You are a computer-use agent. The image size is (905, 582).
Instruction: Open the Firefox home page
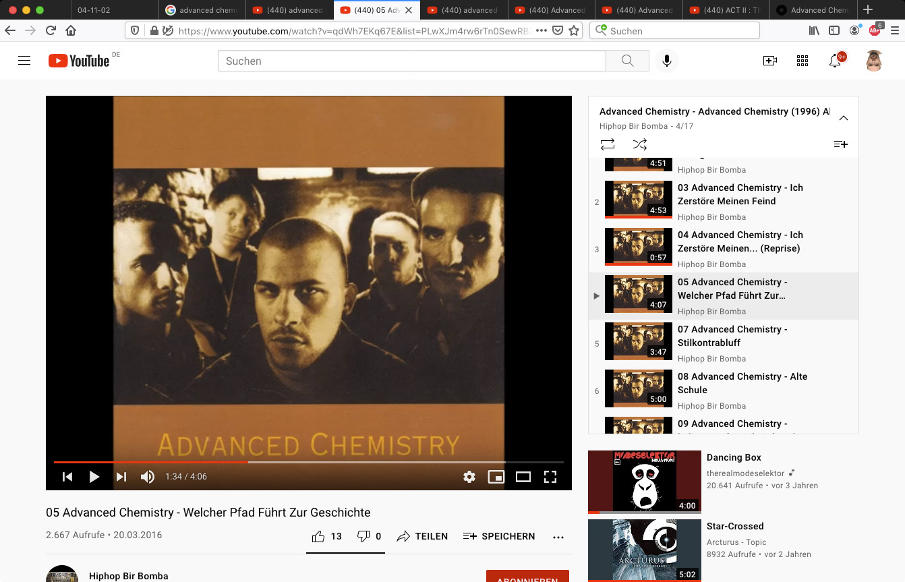71,30
